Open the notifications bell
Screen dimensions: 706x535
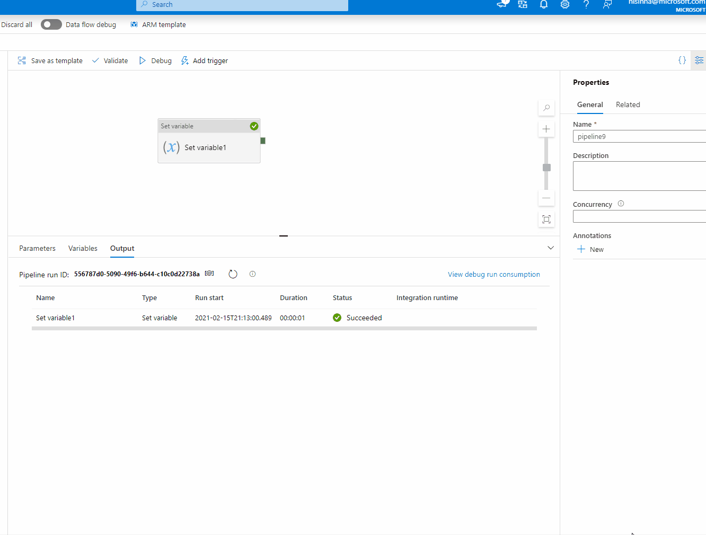(x=544, y=4)
